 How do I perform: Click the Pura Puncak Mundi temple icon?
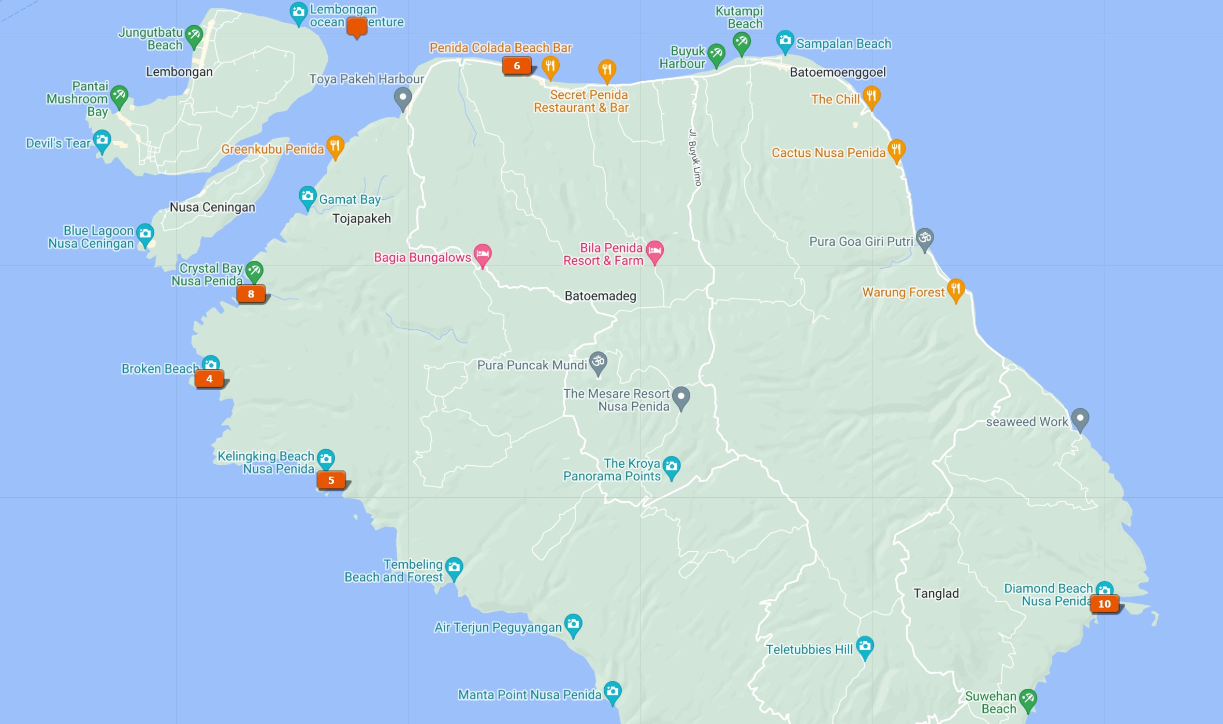pos(598,362)
